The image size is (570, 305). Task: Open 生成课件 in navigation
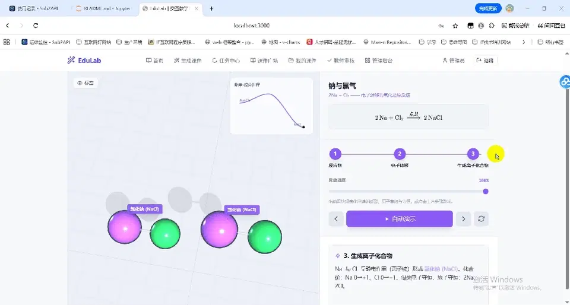coord(187,61)
